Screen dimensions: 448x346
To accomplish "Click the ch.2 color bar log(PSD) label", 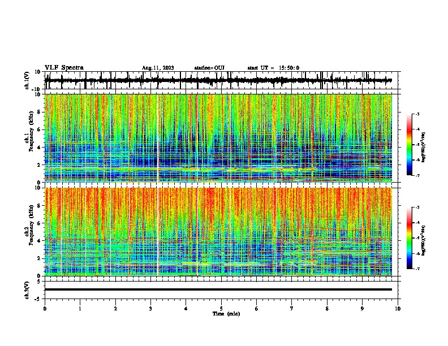I will coord(424,241).
